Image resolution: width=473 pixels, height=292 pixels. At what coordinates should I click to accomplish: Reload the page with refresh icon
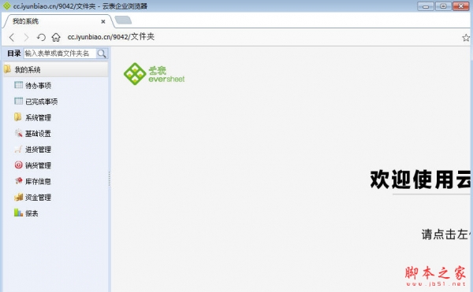point(41,37)
